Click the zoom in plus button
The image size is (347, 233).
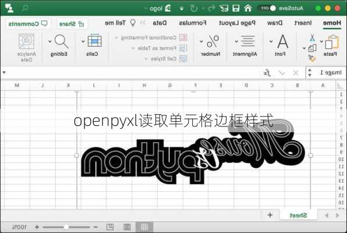click(37, 227)
